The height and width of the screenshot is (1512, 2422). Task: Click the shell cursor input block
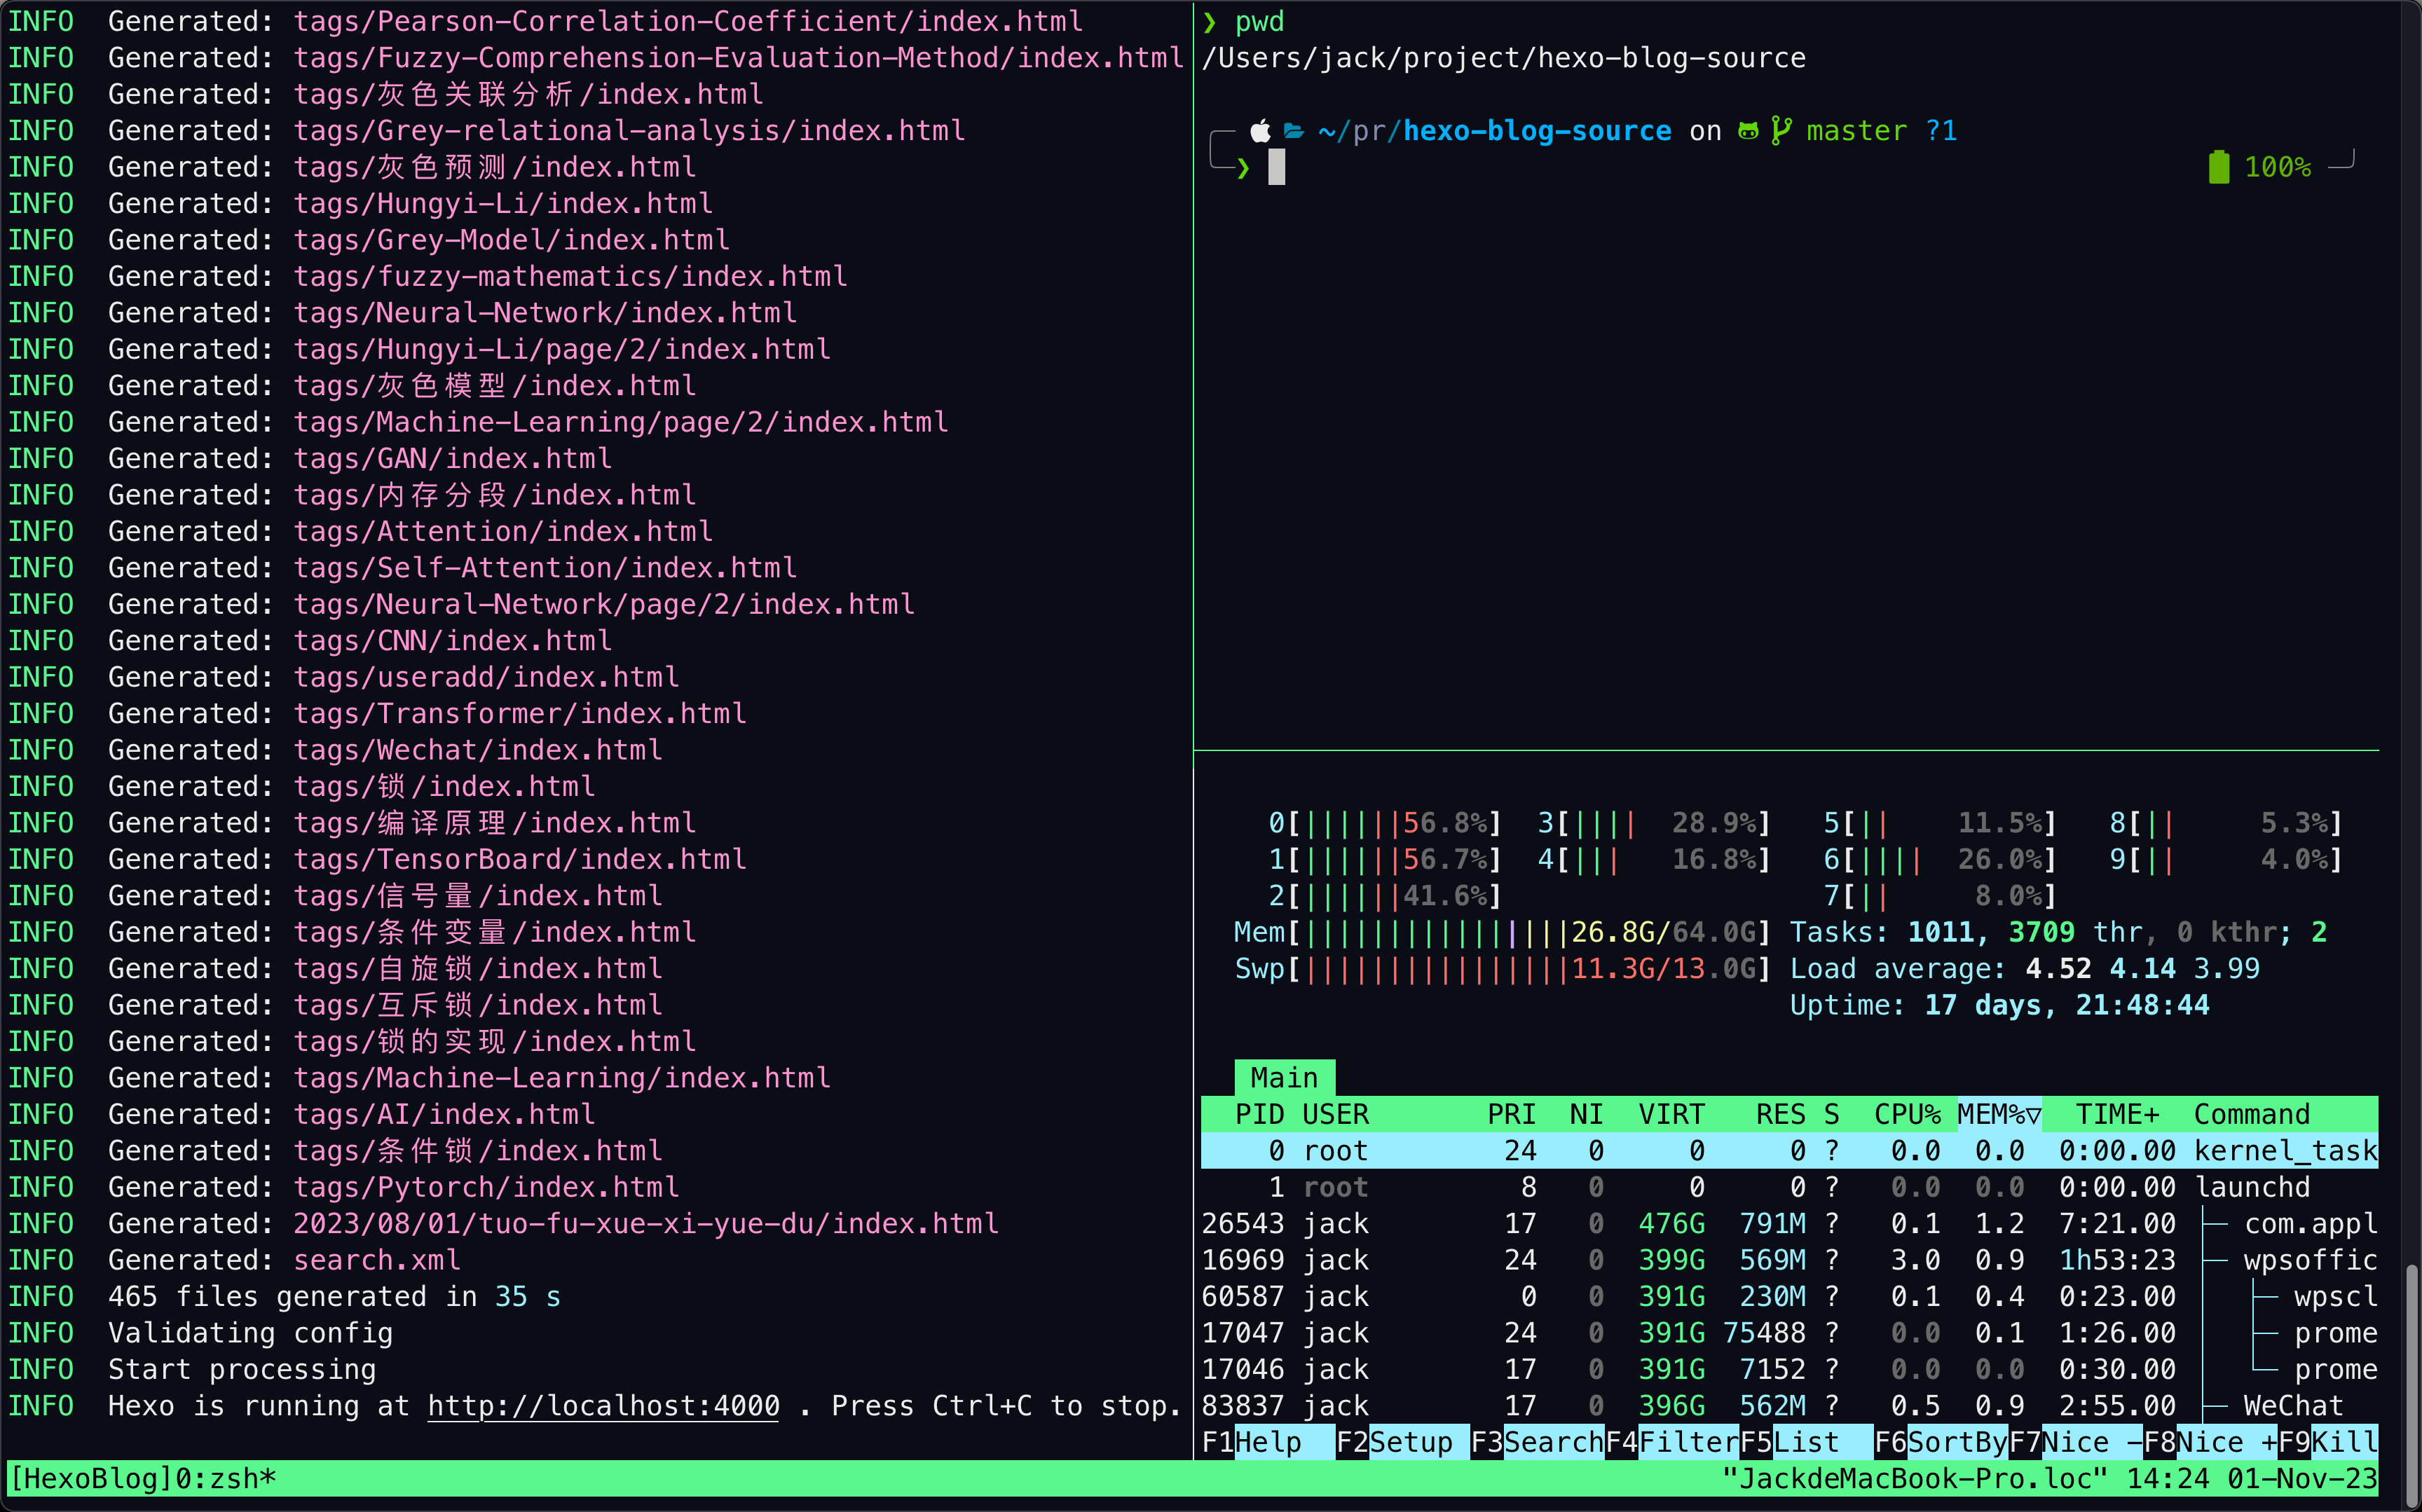[x=1277, y=167]
